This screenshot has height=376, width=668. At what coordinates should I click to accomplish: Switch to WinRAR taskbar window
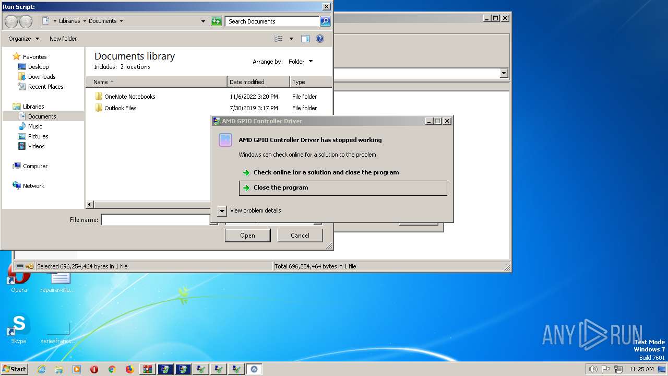tap(147, 369)
